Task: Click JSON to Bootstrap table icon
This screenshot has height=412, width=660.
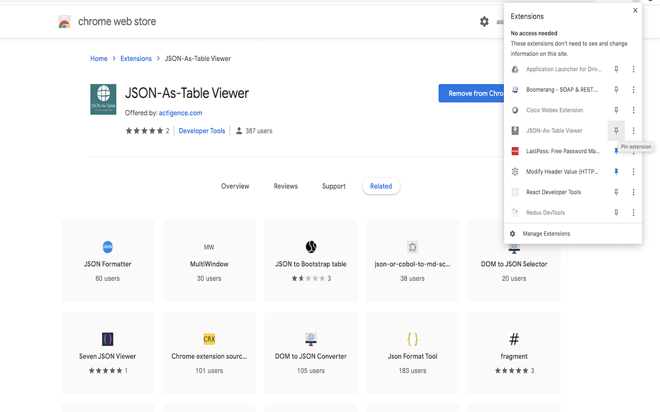Action: coord(311,247)
